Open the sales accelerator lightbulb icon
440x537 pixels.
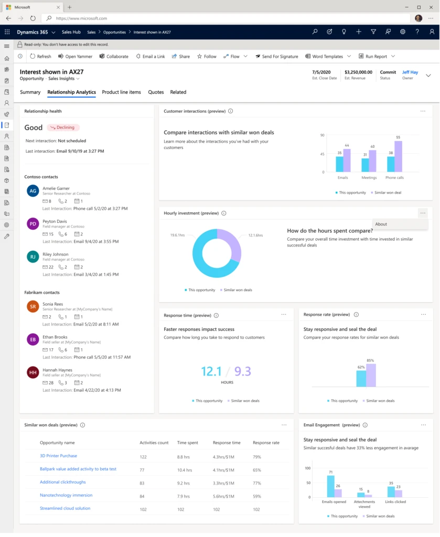344,32
